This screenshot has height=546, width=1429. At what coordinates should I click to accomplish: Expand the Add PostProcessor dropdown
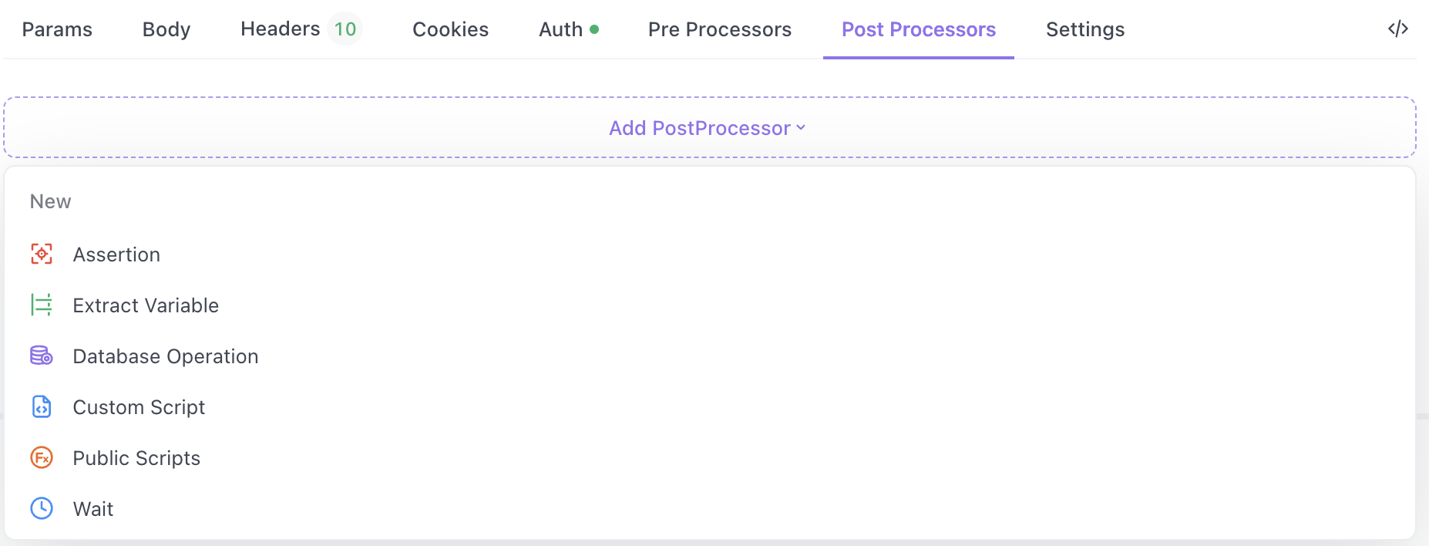coord(700,128)
